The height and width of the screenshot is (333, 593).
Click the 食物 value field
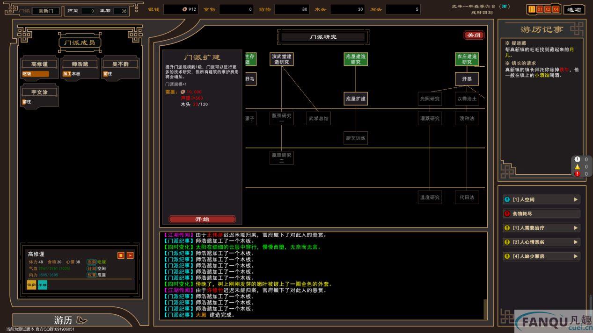pyautogui.click(x=236, y=9)
